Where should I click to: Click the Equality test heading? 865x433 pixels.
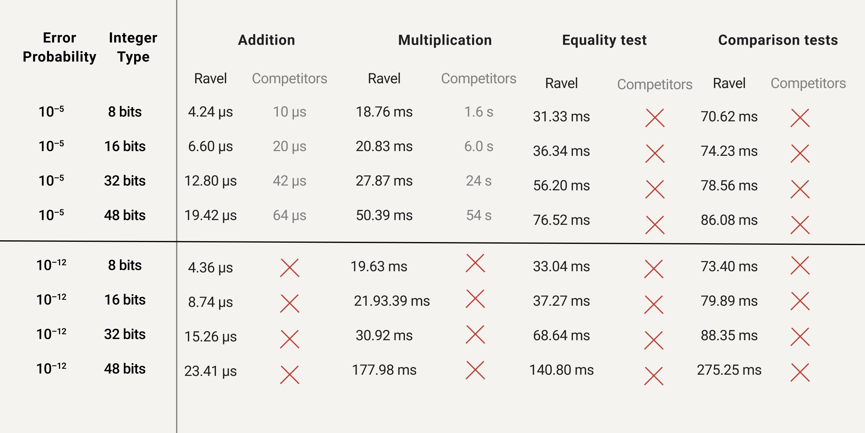(x=604, y=40)
